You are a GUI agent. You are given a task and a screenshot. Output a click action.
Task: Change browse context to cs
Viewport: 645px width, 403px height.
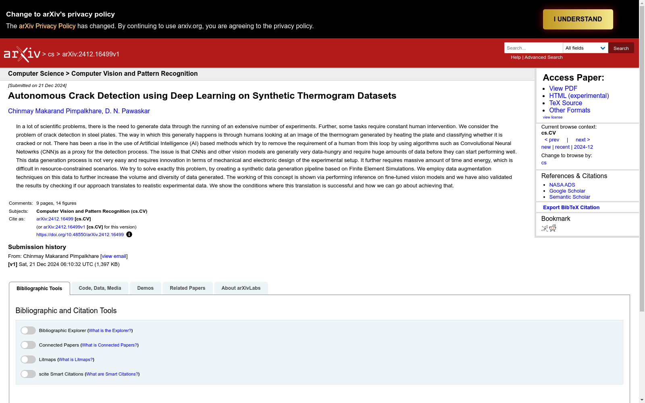tap(544, 163)
